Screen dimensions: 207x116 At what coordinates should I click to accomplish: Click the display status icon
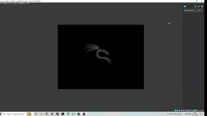(188, 111)
